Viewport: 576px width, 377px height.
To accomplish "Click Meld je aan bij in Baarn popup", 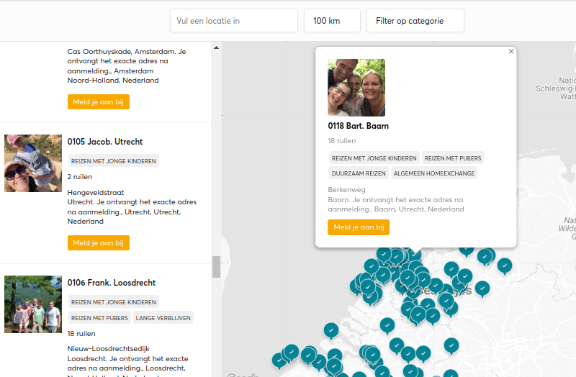I will (359, 227).
